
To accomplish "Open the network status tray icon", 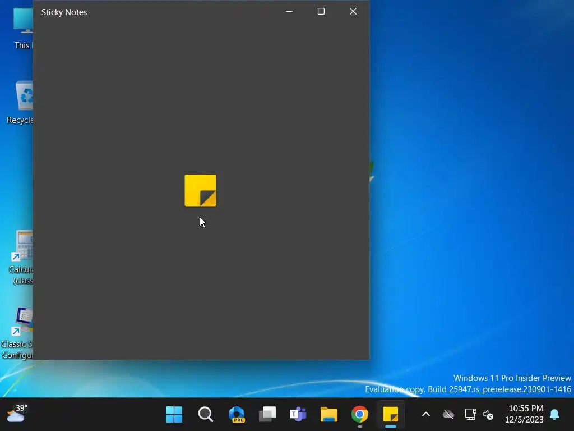I will pyautogui.click(x=470, y=415).
